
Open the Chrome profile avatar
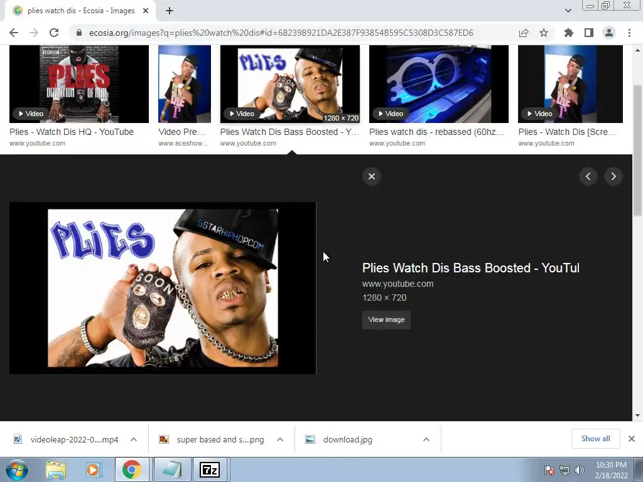(x=609, y=33)
